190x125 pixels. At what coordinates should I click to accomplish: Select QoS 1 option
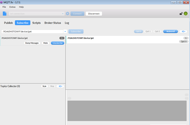[148, 31]
